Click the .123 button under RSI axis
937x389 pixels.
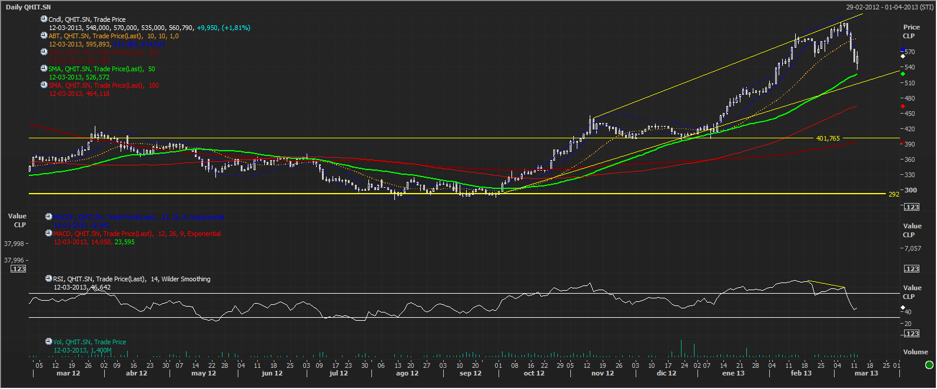point(912,333)
